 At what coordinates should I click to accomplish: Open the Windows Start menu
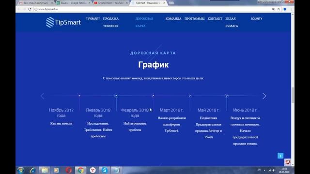pos(20,170)
